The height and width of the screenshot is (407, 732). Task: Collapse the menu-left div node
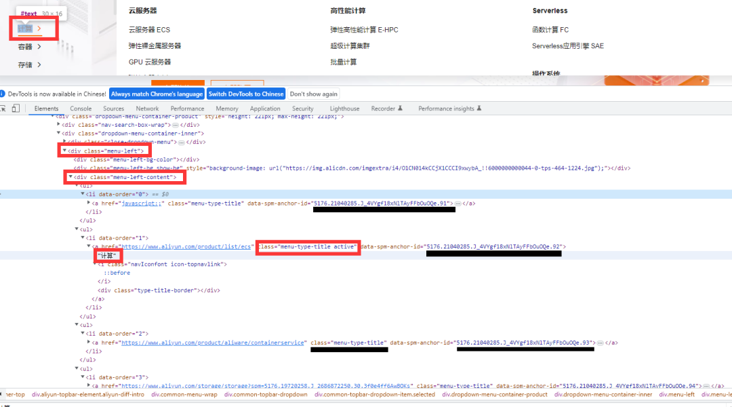click(64, 151)
